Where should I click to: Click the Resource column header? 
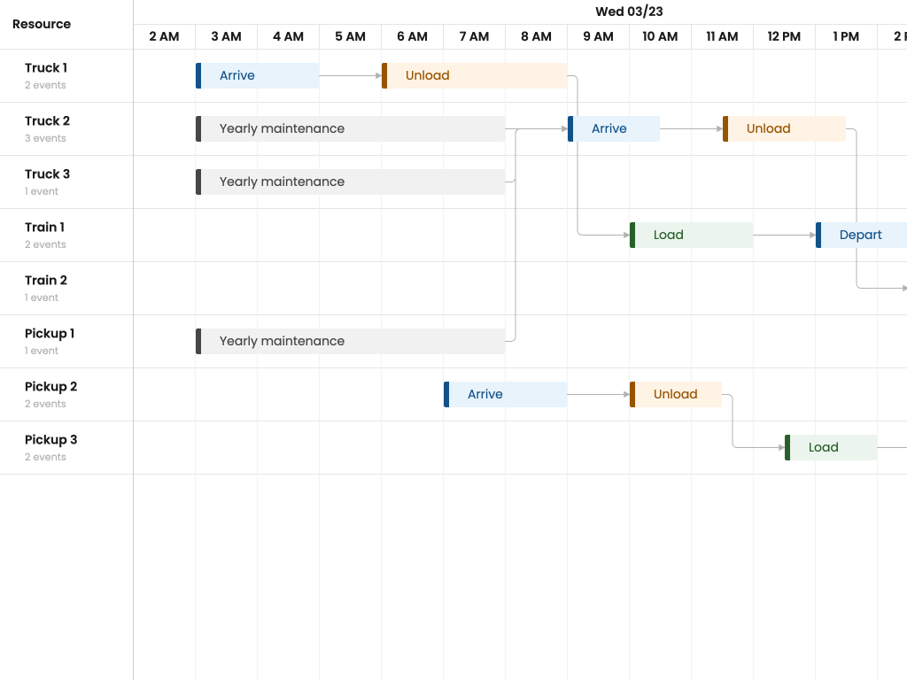coord(42,24)
